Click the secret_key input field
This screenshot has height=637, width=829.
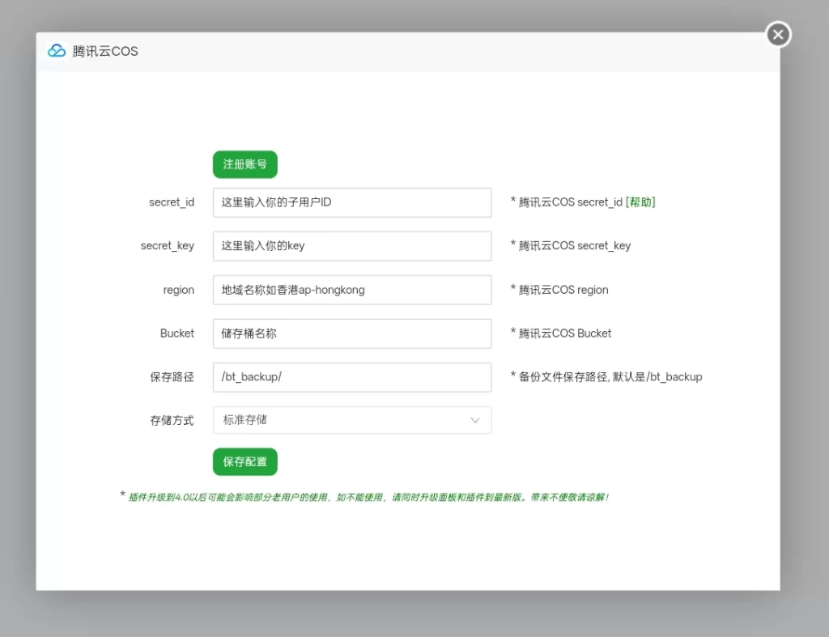click(352, 245)
